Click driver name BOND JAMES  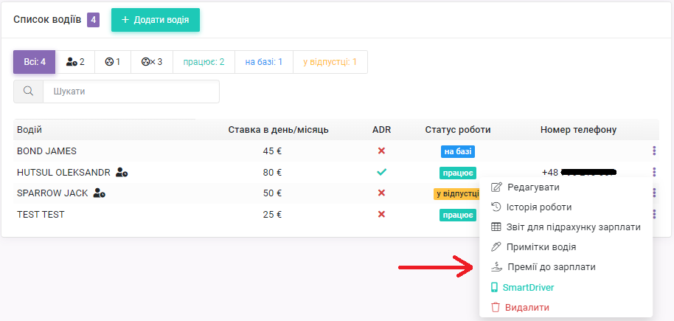(x=47, y=151)
